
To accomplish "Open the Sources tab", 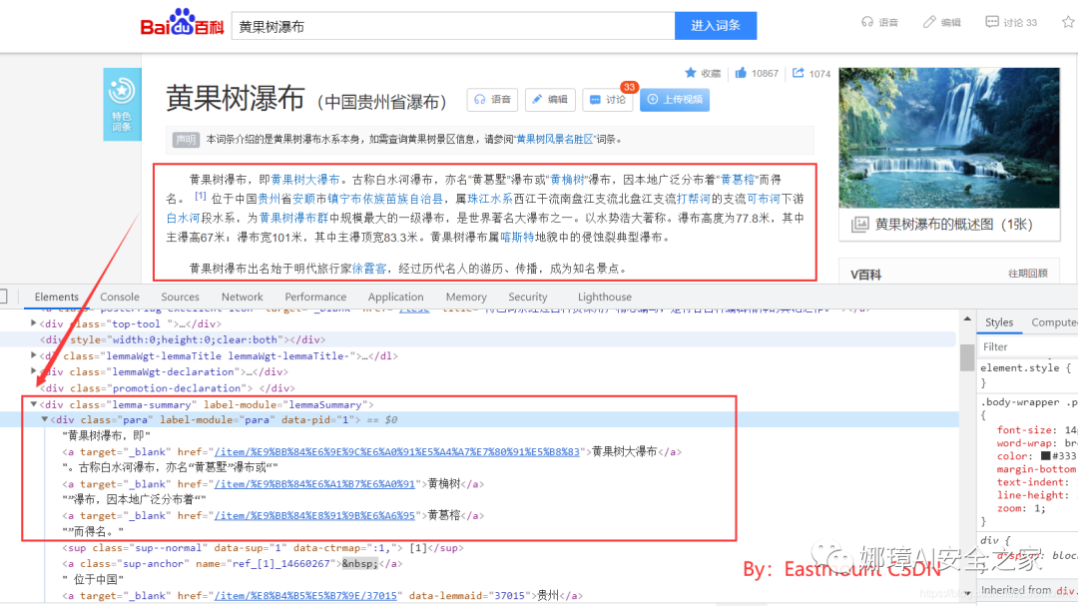I will 180,297.
